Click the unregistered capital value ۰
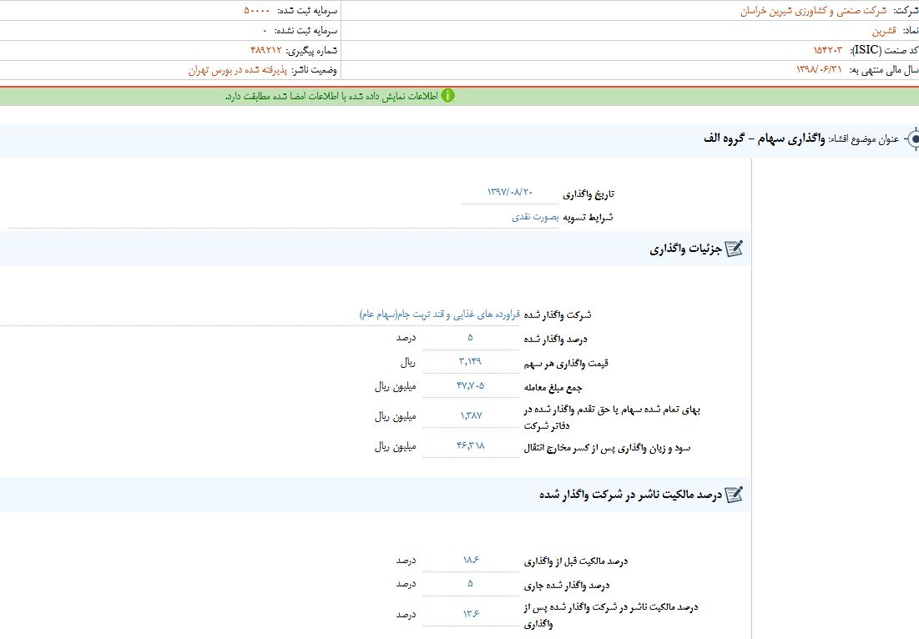The height and width of the screenshot is (639, 919). tap(265, 31)
